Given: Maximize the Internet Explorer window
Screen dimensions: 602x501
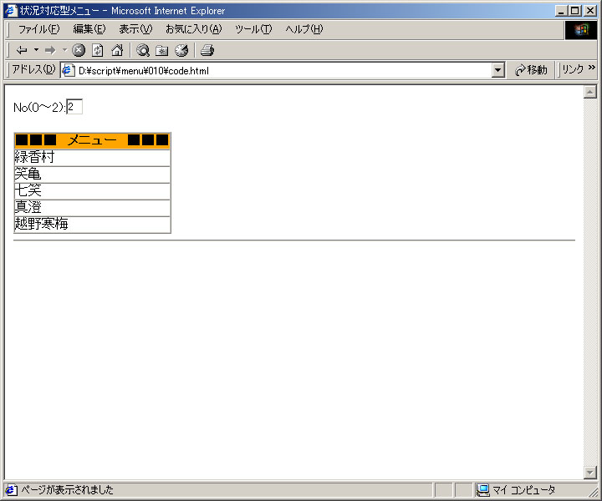Looking at the screenshot, I should pos(574,11).
